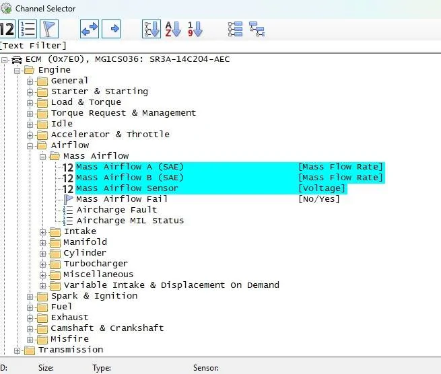Expand the Intake folder

click(x=42, y=232)
